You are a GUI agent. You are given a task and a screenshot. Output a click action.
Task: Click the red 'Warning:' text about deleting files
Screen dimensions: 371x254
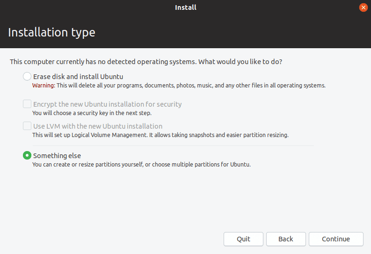tap(44, 86)
